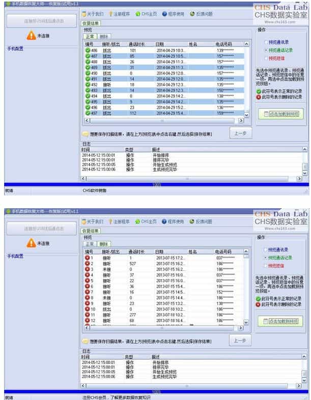Select 预览通讯录 radio in the lower window
This screenshot has width=311, height=400.
coord(266,249)
